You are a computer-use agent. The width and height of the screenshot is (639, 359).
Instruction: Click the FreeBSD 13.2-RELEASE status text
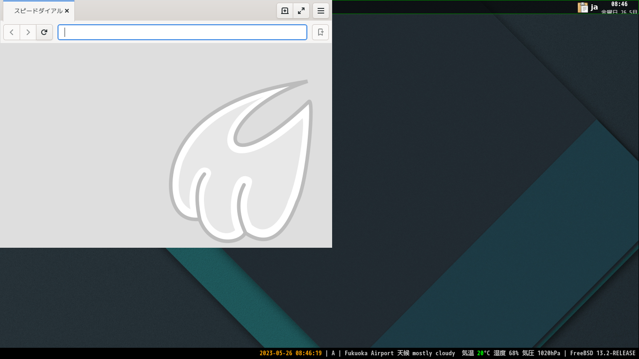coord(603,353)
